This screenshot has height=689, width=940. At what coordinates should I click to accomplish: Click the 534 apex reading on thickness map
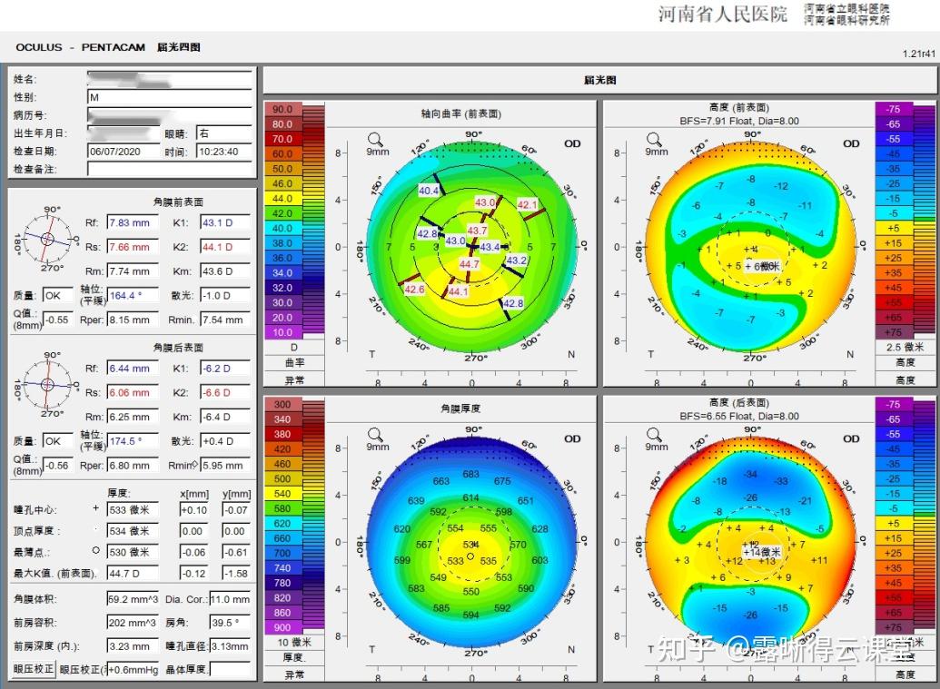pyautogui.click(x=470, y=544)
